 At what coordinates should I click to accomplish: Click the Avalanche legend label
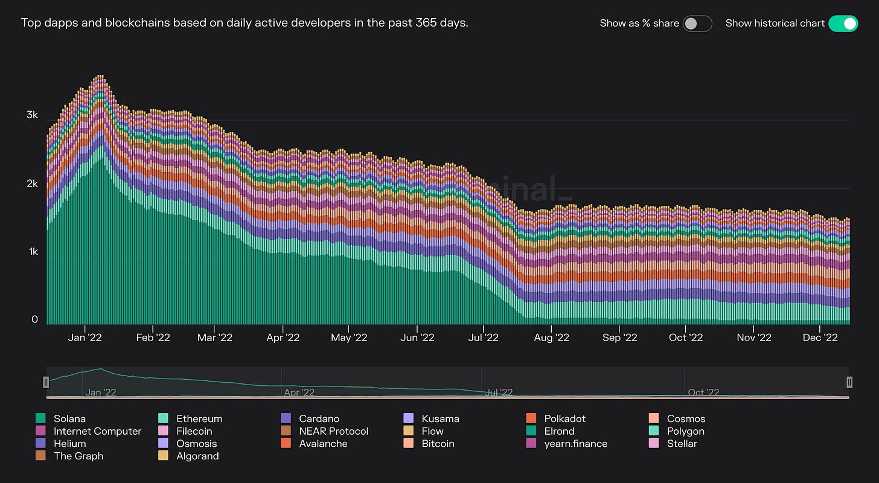[324, 443]
